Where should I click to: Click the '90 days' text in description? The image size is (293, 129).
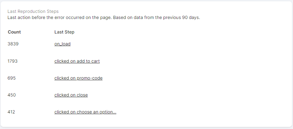[191, 18]
